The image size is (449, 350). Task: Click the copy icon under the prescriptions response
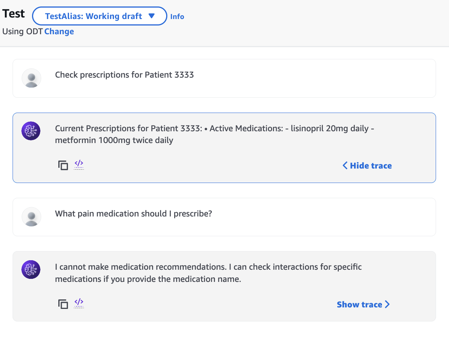click(63, 165)
